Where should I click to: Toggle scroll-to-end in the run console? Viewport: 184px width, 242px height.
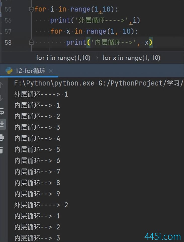click(x=2, y=124)
